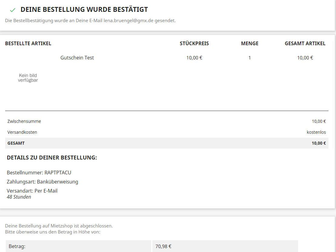Click the 'MENGE' column header
This screenshot has height=252, width=336.
[x=250, y=44]
